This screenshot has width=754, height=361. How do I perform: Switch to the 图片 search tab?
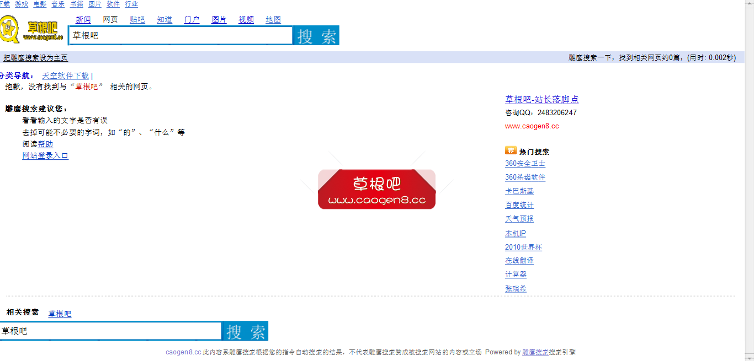click(219, 19)
